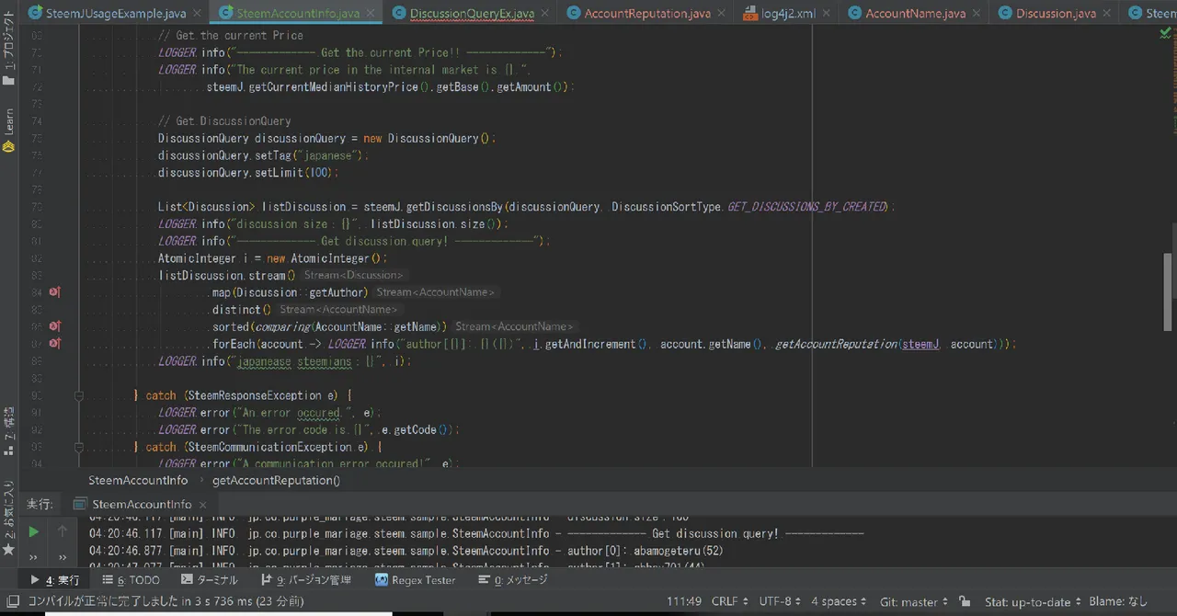
Task: Open the Regex Tester tool window
Action: click(x=416, y=579)
